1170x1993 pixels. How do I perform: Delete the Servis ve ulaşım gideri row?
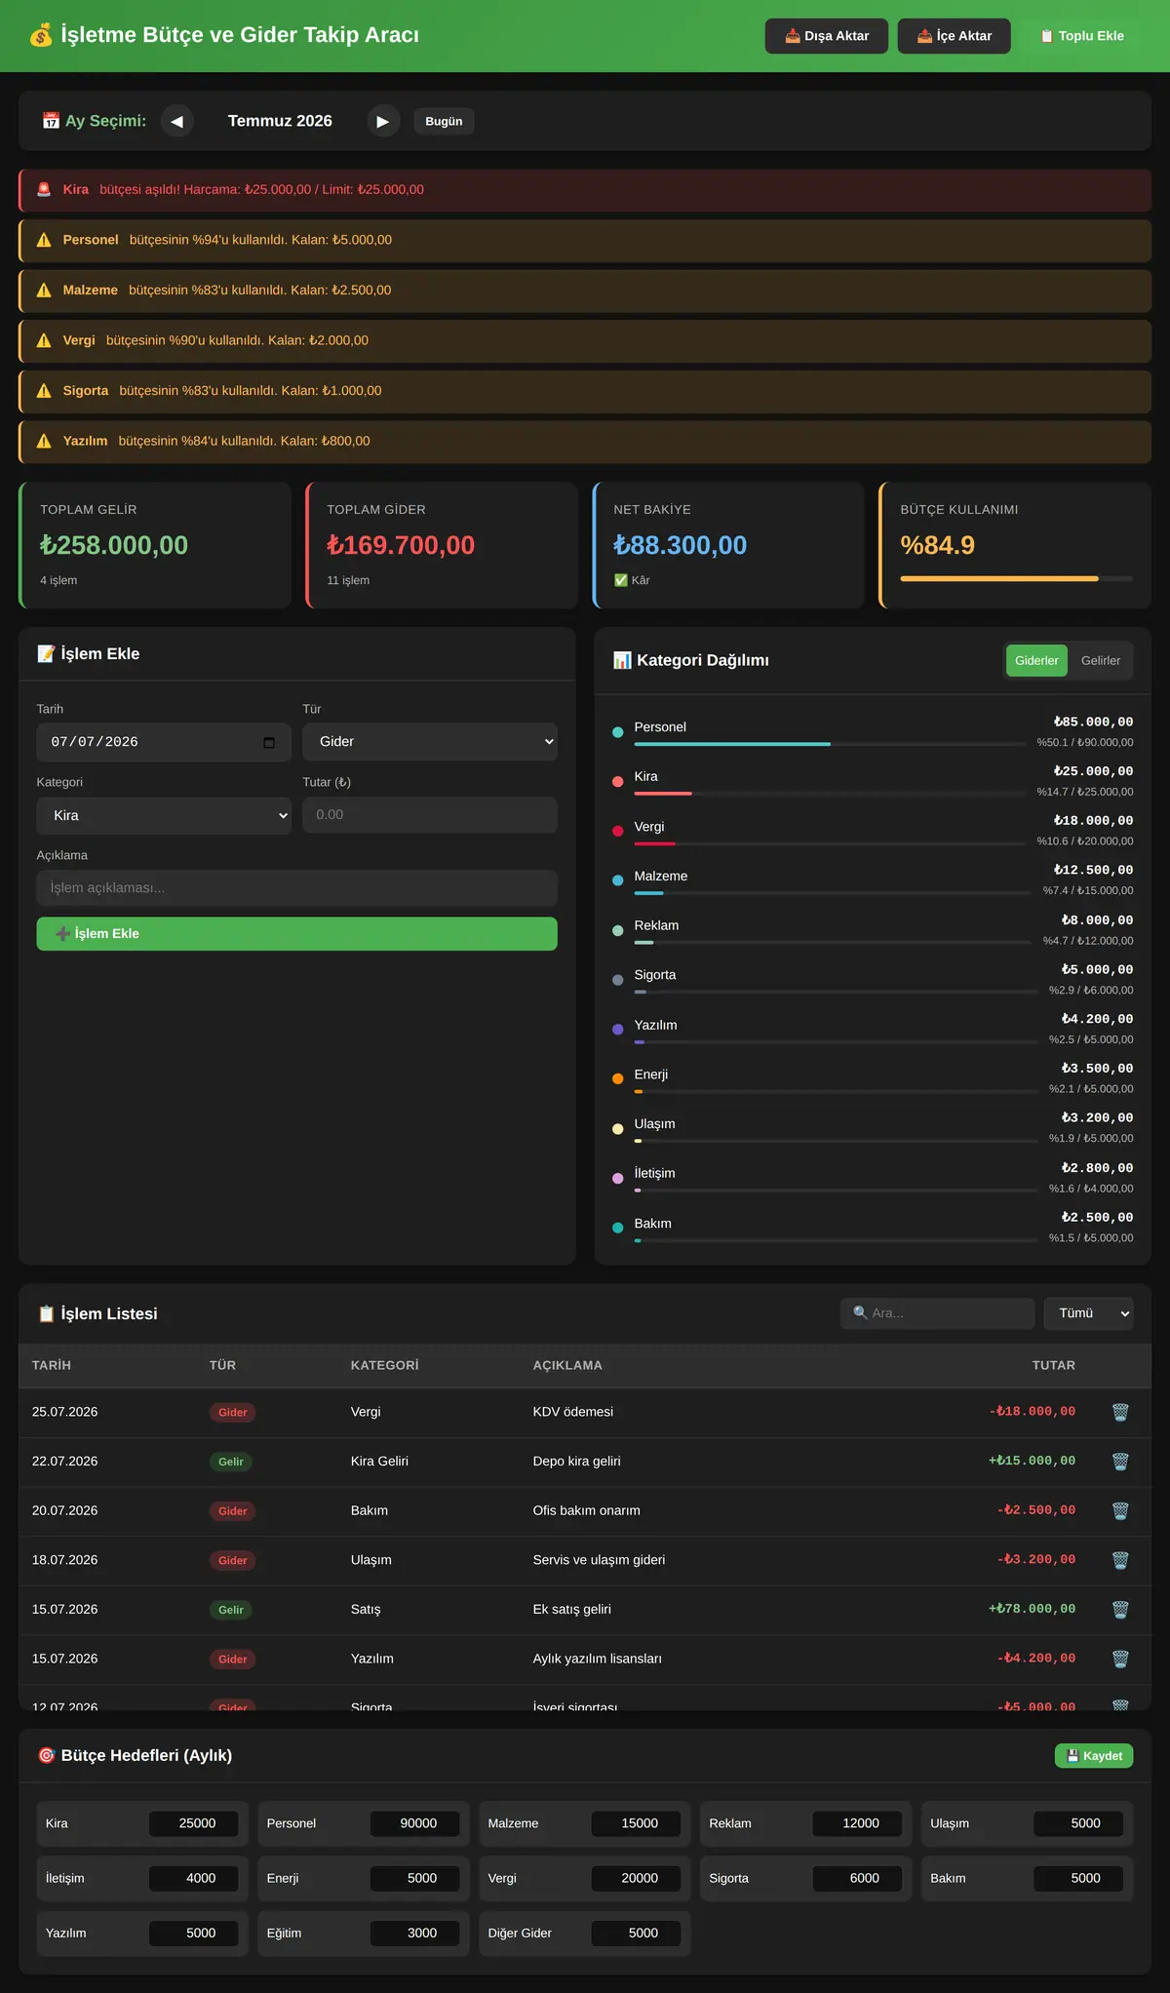pyautogui.click(x=1120, y=1560)
